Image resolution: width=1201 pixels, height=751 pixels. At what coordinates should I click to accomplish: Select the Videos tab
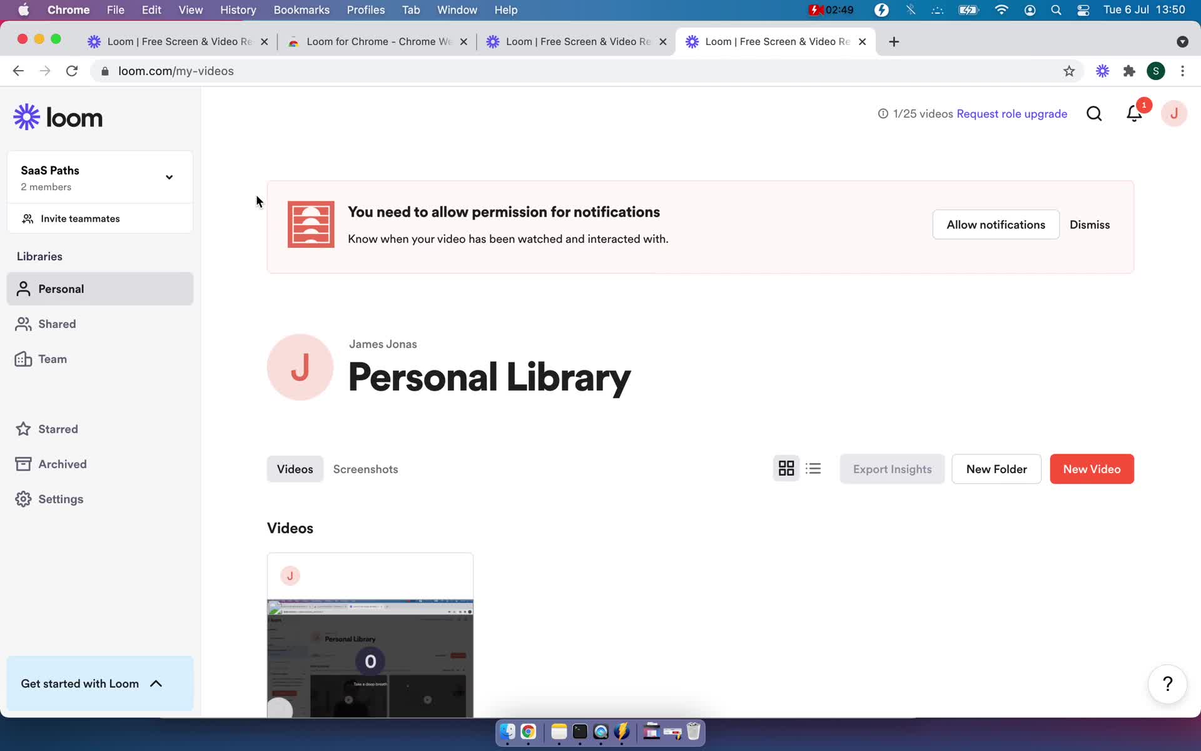(295, 468)
